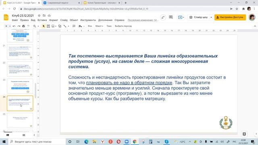258x145 pixels.
Task: Undo the last action
Action: coord(14,26)
